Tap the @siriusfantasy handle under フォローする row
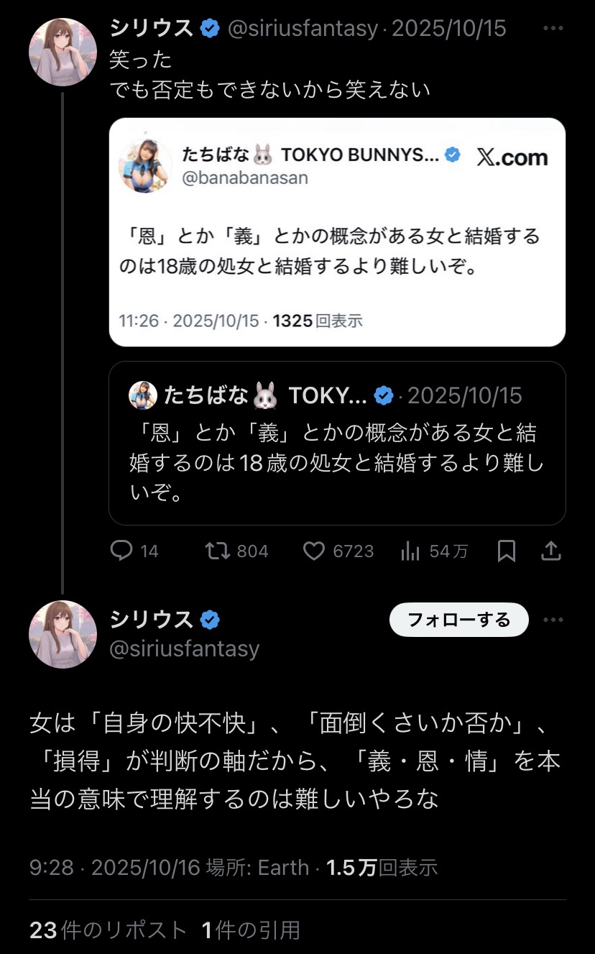The image size is (595, 954). [x=184, y=648]
